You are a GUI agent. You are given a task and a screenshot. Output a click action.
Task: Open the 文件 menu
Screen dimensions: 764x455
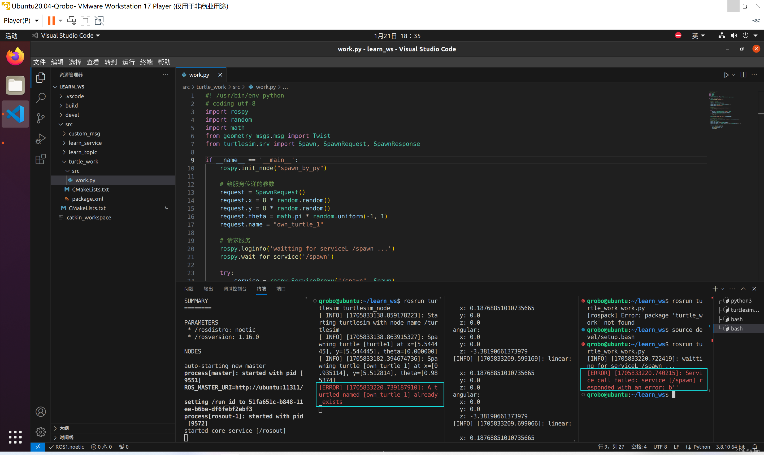click(x=39, y=62)
